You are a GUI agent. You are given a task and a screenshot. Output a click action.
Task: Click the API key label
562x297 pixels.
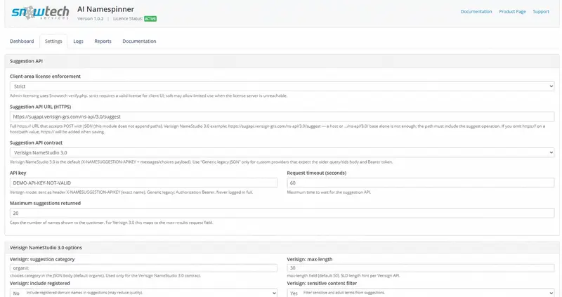pos(18,173)
